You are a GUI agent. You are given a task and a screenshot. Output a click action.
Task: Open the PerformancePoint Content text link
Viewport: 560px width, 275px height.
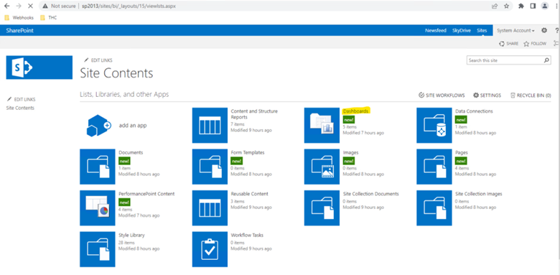coord(146,194)
